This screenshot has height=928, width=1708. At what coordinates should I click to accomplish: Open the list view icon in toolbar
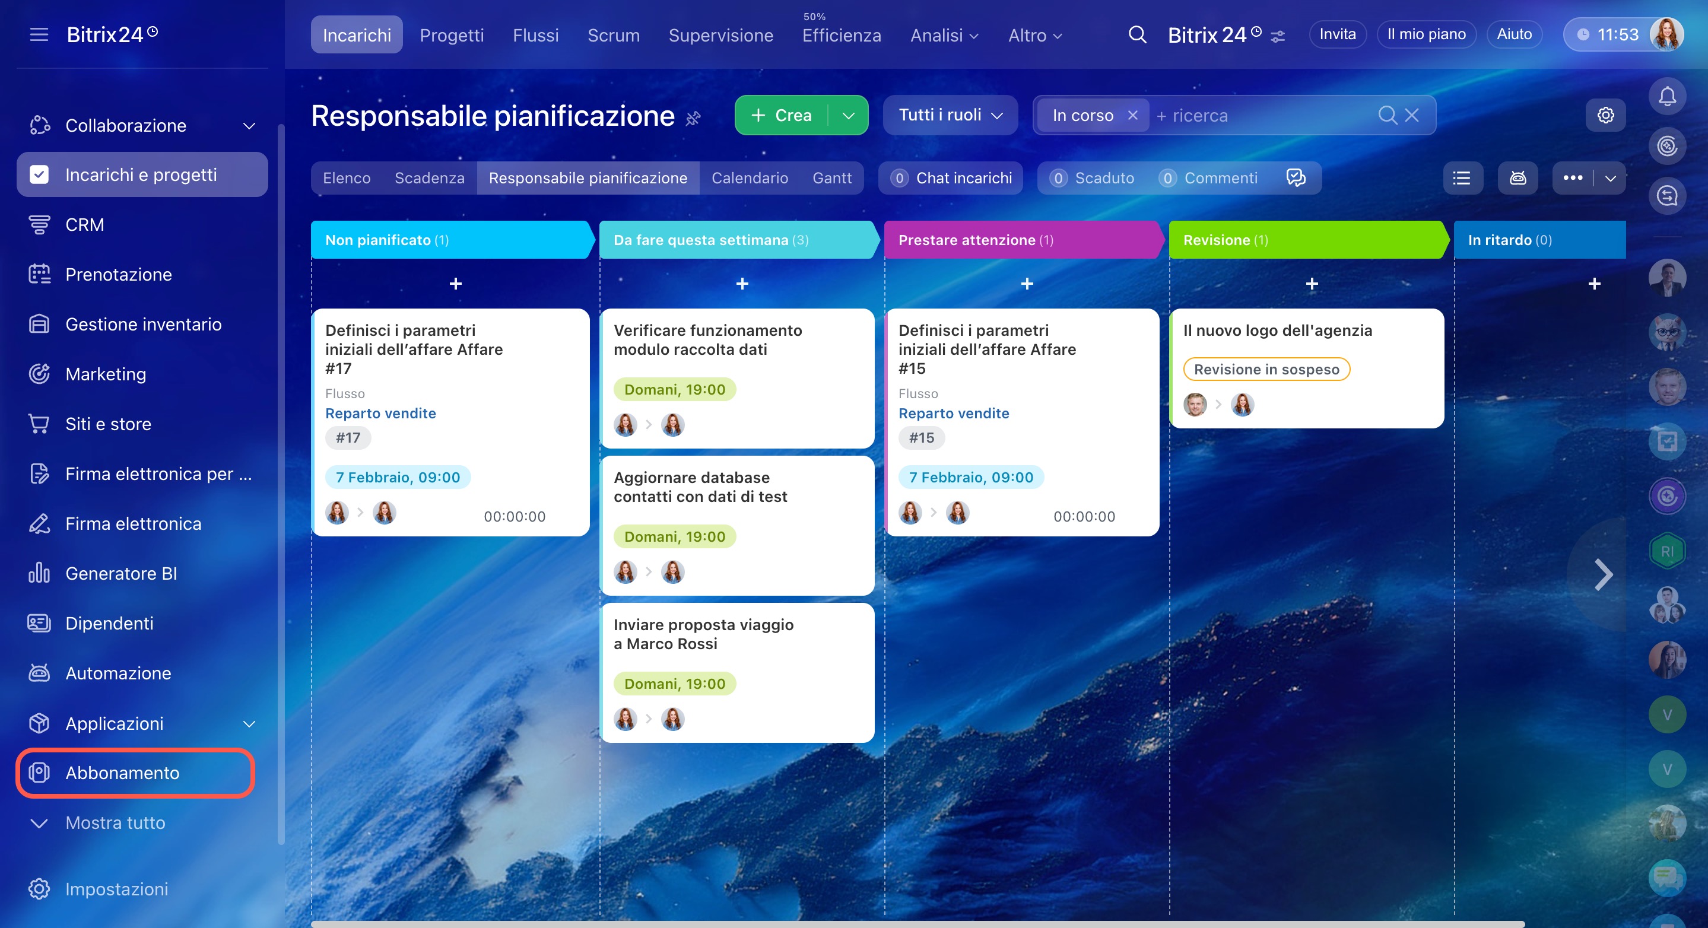point(1462,177)
